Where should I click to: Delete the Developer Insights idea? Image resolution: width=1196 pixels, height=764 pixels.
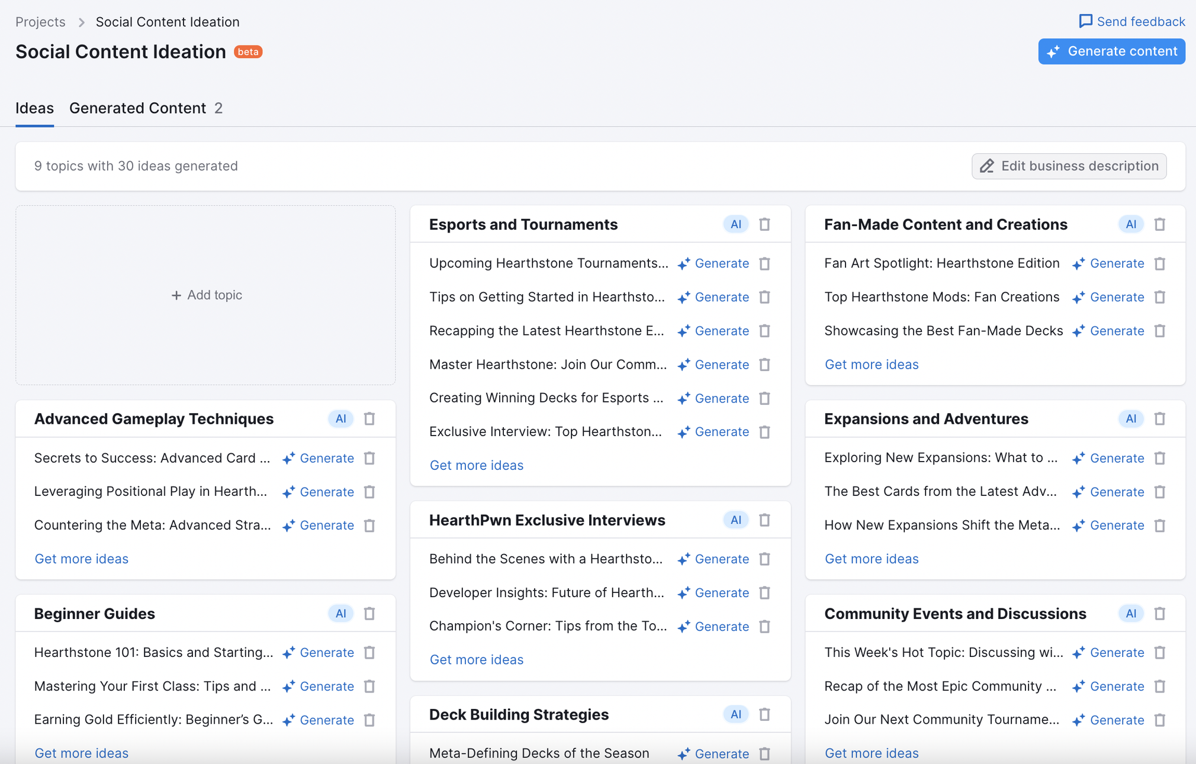point(764,593)
